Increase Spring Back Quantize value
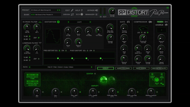This screenshot has width=190, height=107. click(x=38, y=81)
